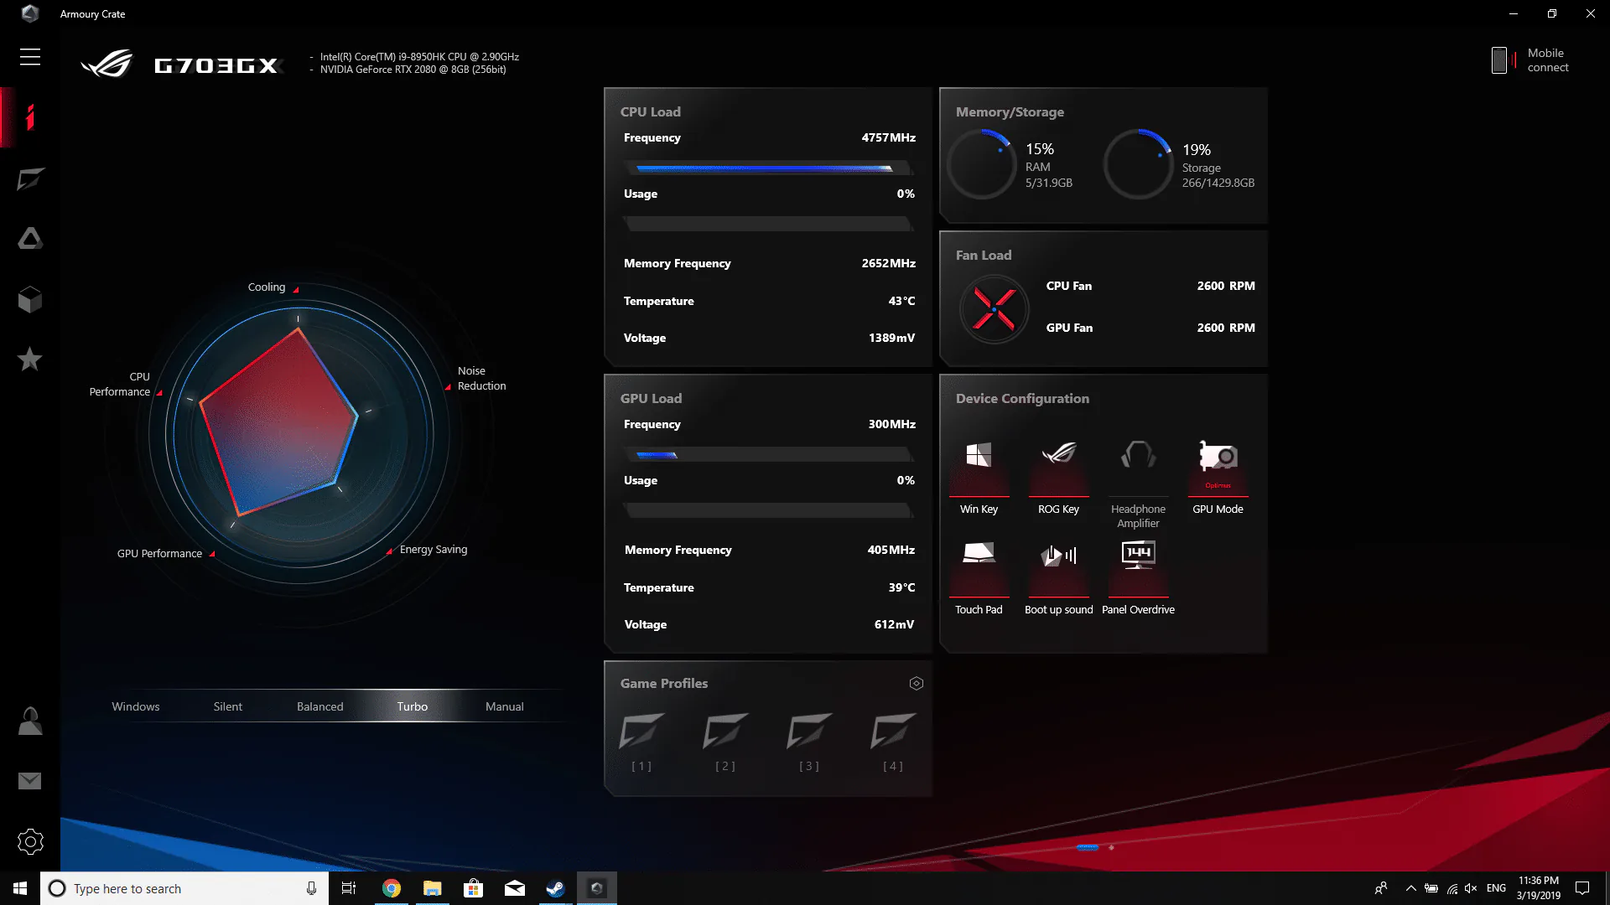
Task: Toggle the ROG Key setting
Action: 1058,477
